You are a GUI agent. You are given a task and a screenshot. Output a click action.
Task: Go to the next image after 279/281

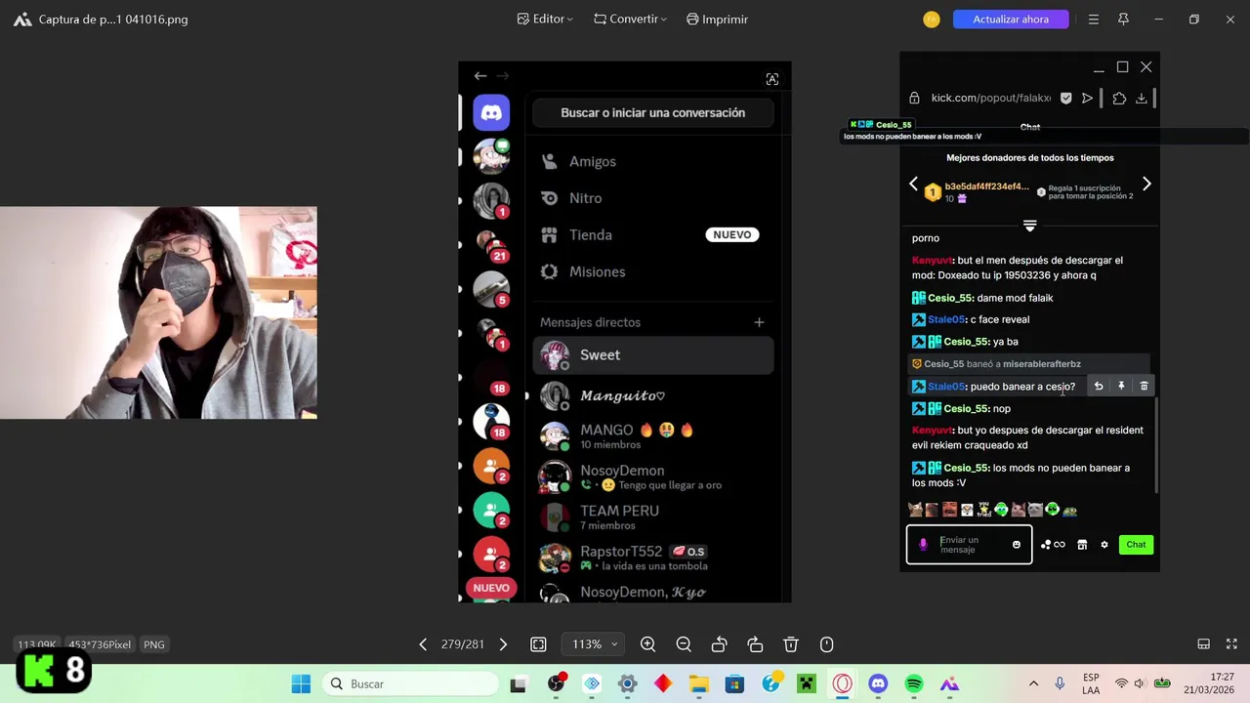(503, 644)
